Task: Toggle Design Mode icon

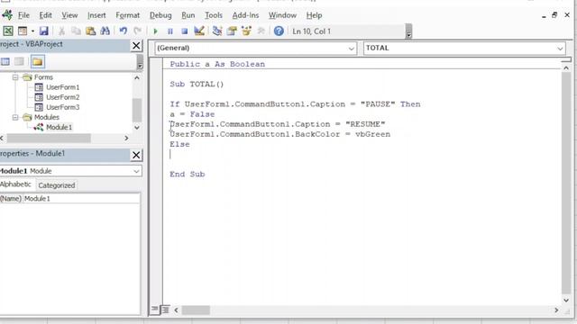Action: click(199, 31)
